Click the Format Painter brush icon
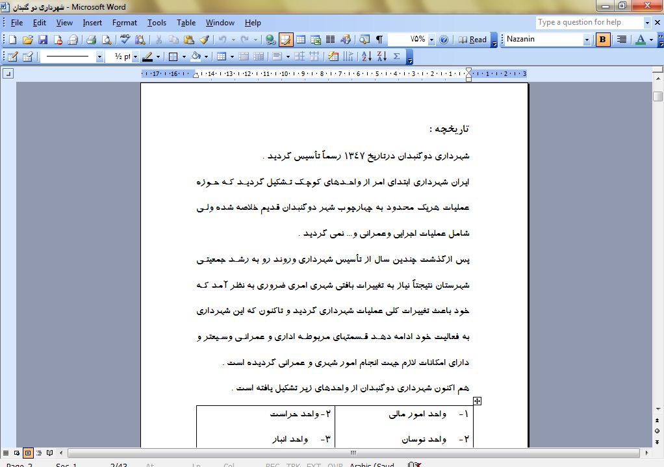 coord(204,40)
